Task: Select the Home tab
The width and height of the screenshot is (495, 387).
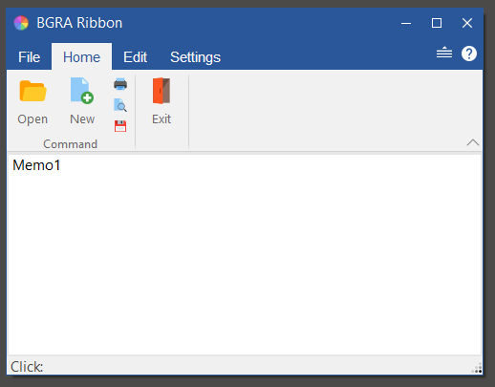Action: coord(81,57)
